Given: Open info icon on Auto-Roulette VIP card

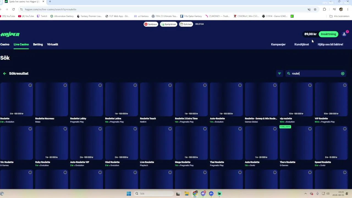Looking at the screenshot, I should point(100,129).
